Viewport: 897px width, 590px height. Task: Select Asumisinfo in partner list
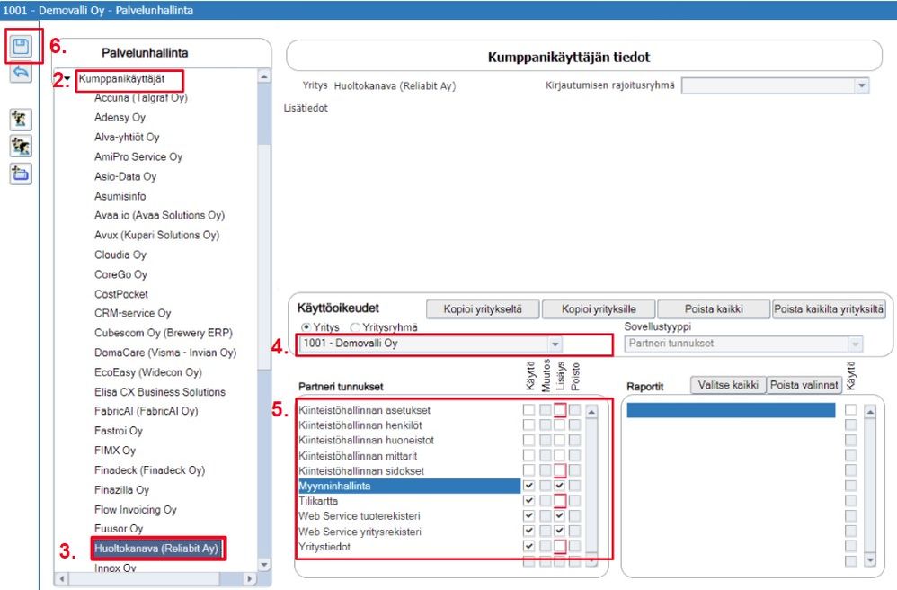[x=120, y=196]
